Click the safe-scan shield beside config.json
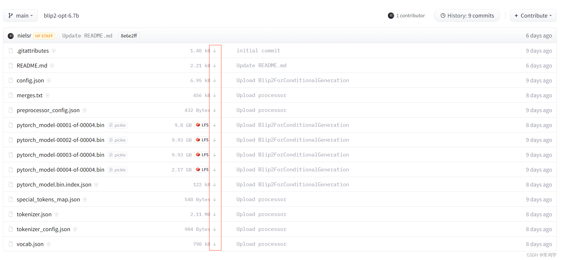This screenshot has height=260, width=561. (49, 81)
